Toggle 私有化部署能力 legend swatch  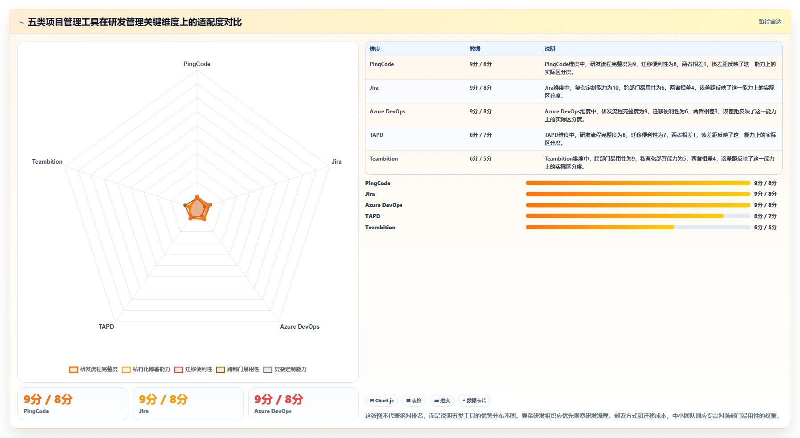(x=126, y=369)
